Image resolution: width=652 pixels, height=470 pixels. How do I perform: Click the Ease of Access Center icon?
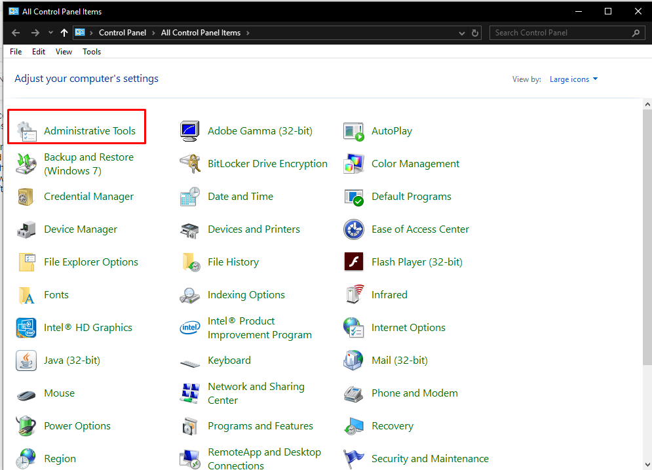coord(353,229)
